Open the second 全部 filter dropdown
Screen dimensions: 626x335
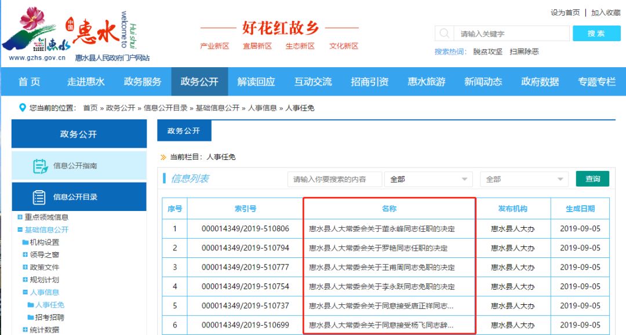coord(523,179)
